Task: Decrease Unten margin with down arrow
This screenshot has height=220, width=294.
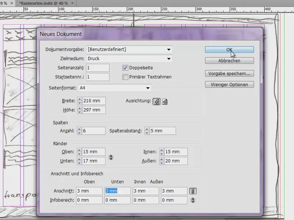Action: point(79,163)
